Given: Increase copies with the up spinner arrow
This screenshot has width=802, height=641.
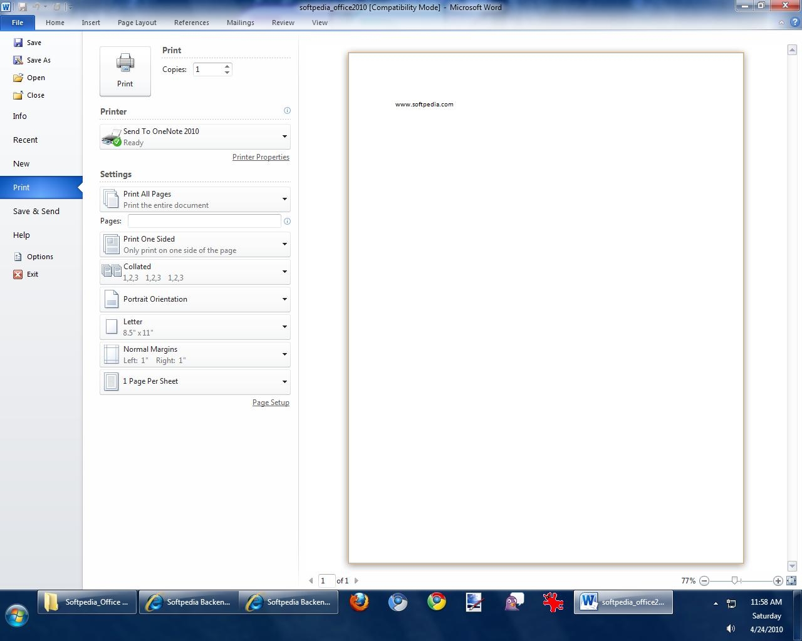Looking at the screenshot, I should 227,66.
